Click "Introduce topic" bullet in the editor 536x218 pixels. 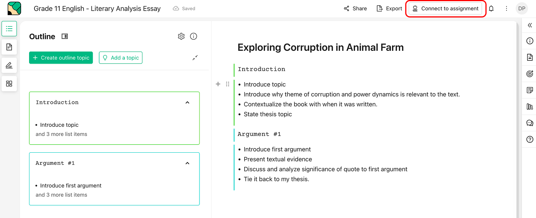(x=265, y=84)
